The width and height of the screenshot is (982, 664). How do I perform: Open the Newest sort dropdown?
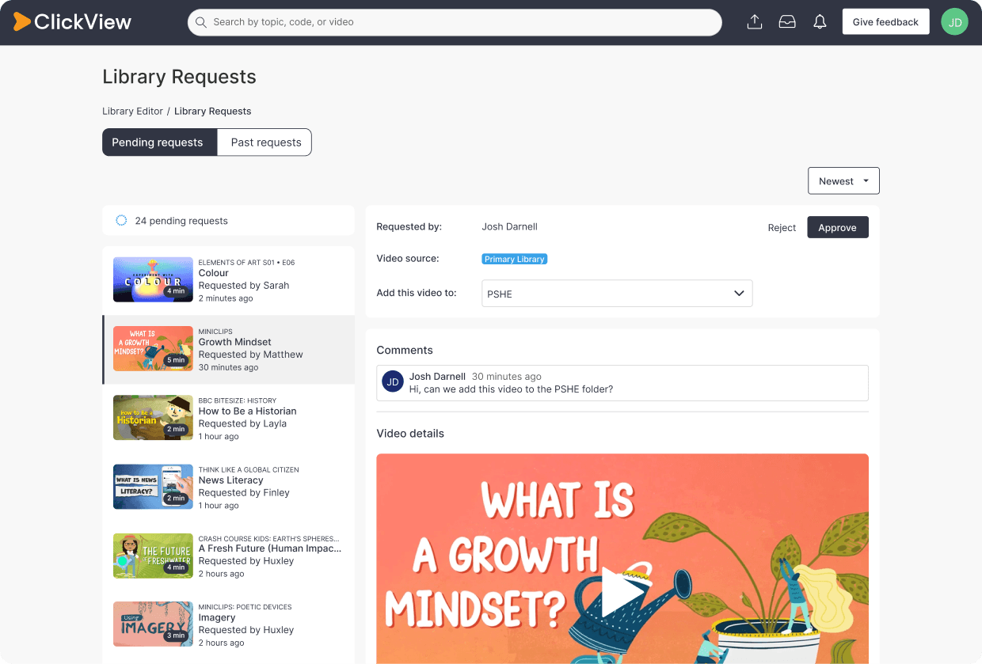(843, 181)
